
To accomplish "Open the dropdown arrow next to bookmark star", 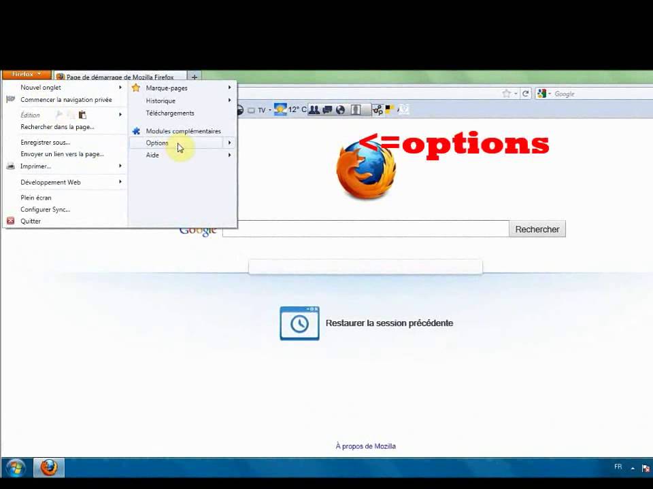I will [x=516, y=94].
